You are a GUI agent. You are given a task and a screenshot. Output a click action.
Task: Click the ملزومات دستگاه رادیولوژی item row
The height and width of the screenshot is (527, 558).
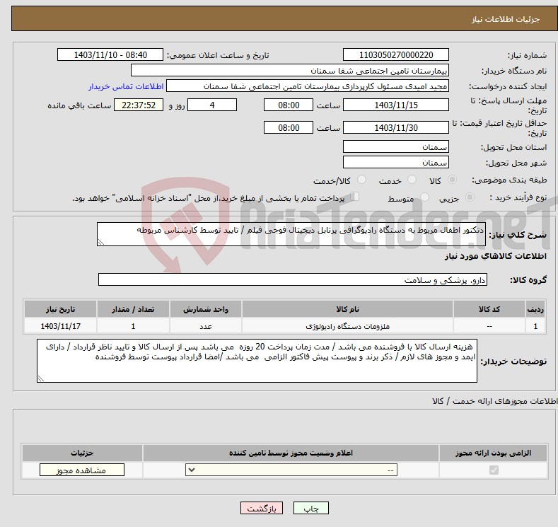[x=347, y=327]
